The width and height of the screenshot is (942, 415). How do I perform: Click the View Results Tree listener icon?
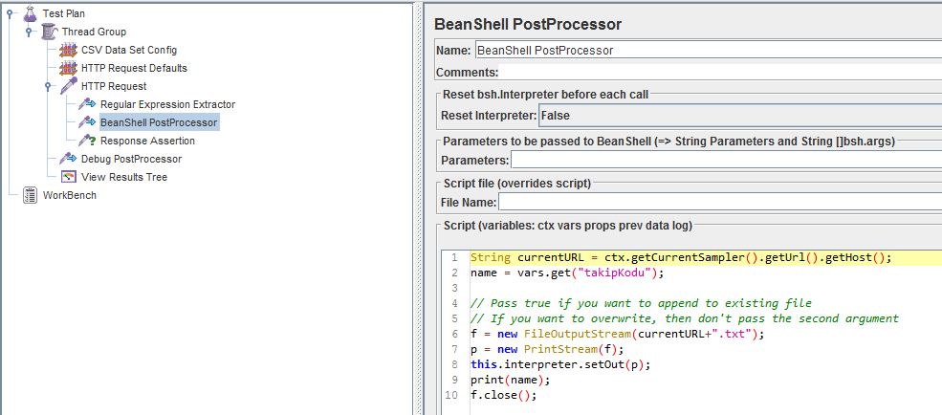[x=69, y=177]
